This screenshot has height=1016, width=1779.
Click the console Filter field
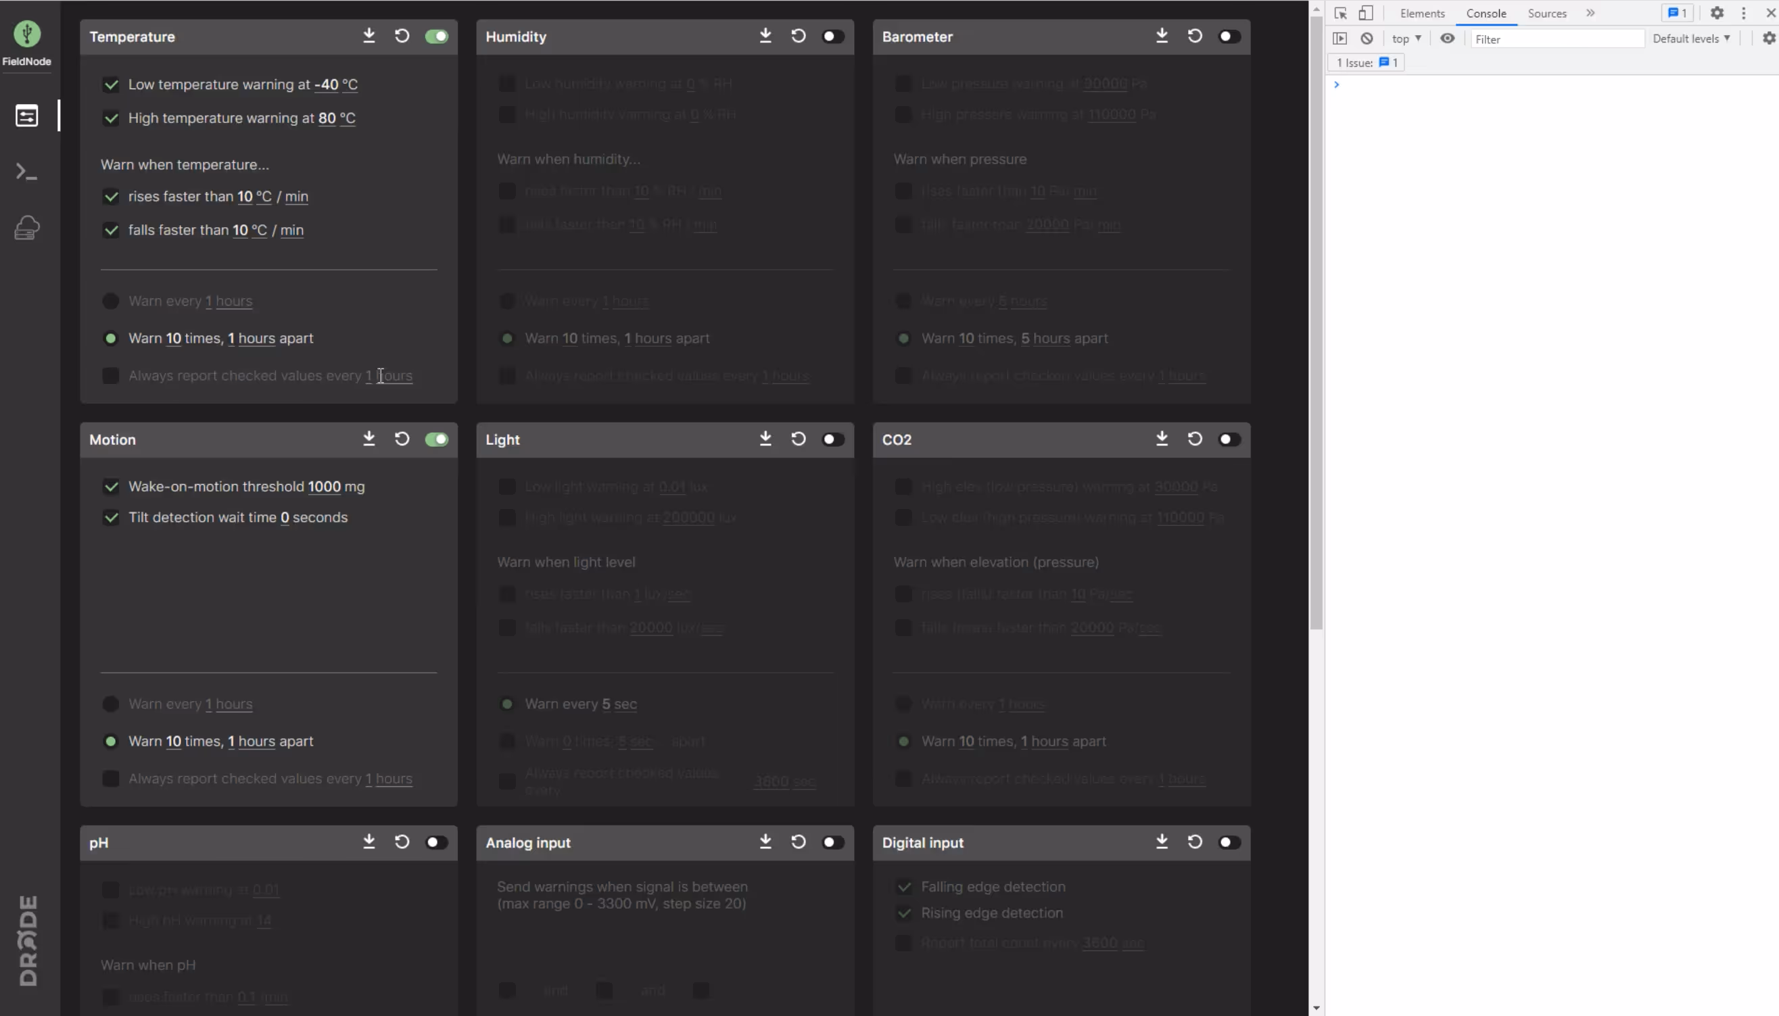pyautogui.click(x=1557, y=39)
